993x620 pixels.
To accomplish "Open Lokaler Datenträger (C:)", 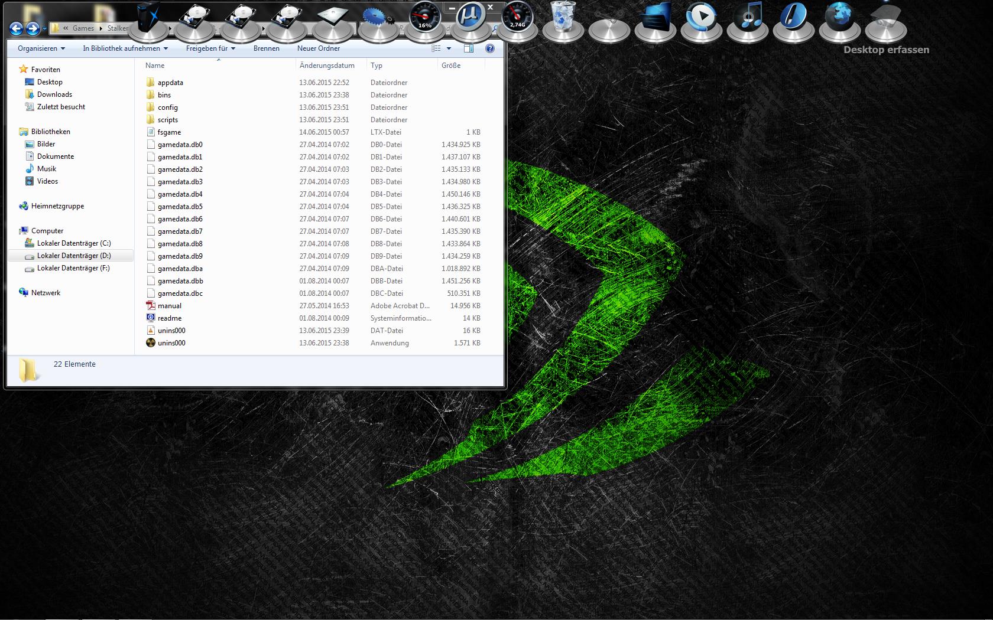I will pyautogui.click(x=68, y=243).
